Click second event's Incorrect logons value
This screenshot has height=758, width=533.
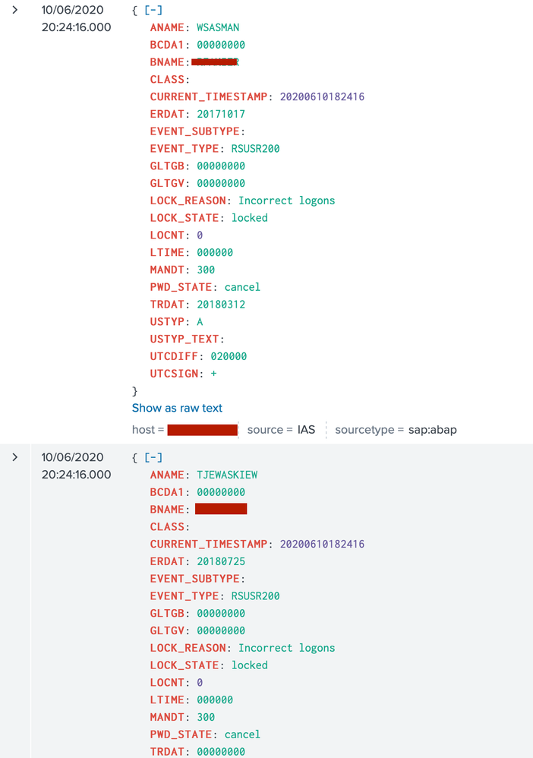[286, 648]
